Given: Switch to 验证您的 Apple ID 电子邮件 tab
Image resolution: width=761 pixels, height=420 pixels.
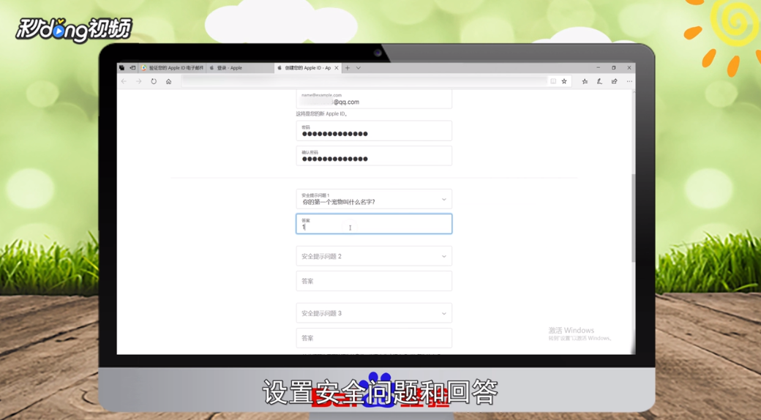Looking at the screenshot, I should tap(173, 68).
